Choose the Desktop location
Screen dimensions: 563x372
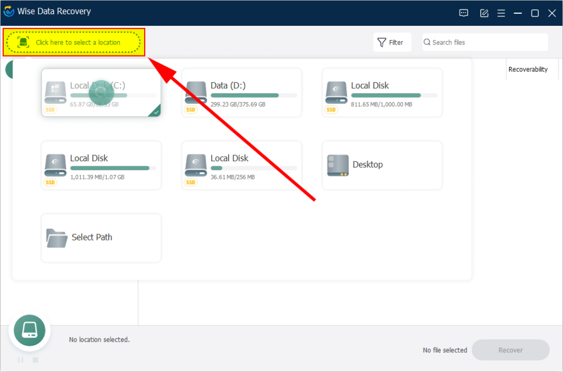click(382, 165)
